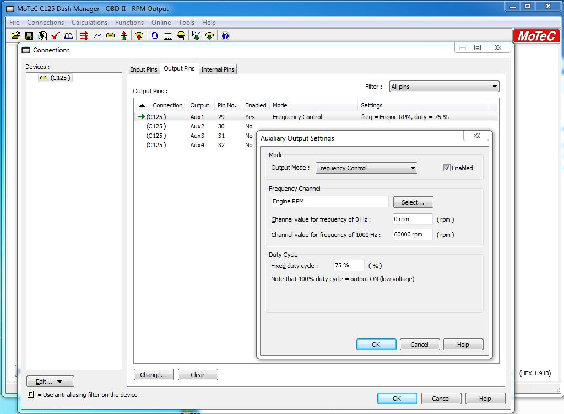Switch to the Internal Pins tab

[218, 69]
